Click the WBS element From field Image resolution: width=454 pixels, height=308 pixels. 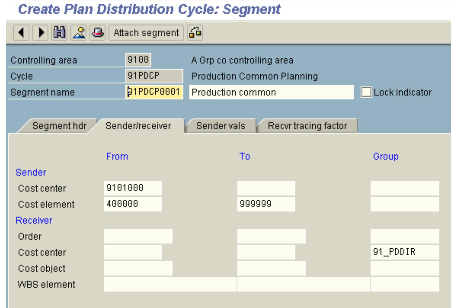(170, 284)
